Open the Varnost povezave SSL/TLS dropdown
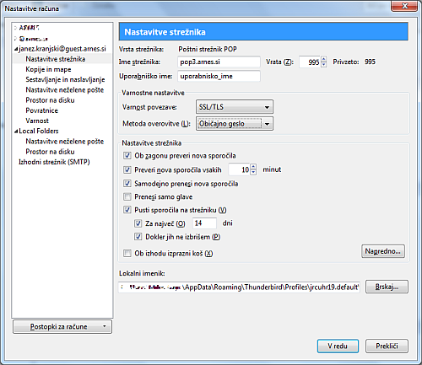 [x=235, y=107]
